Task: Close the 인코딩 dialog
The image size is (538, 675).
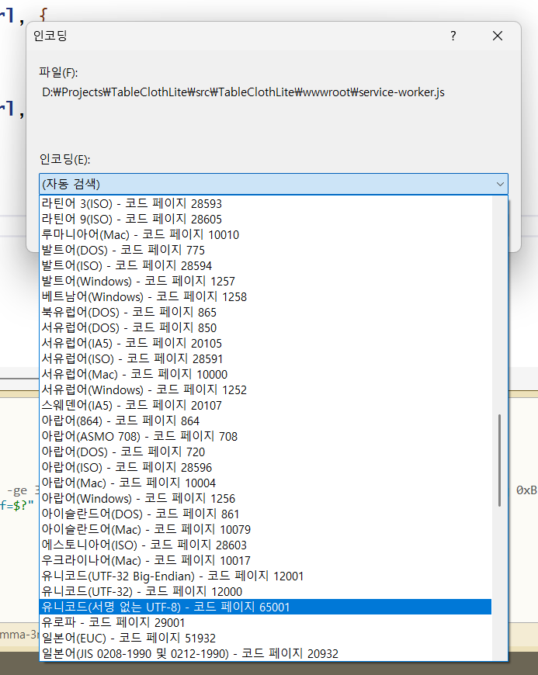Action: point(498,36)
